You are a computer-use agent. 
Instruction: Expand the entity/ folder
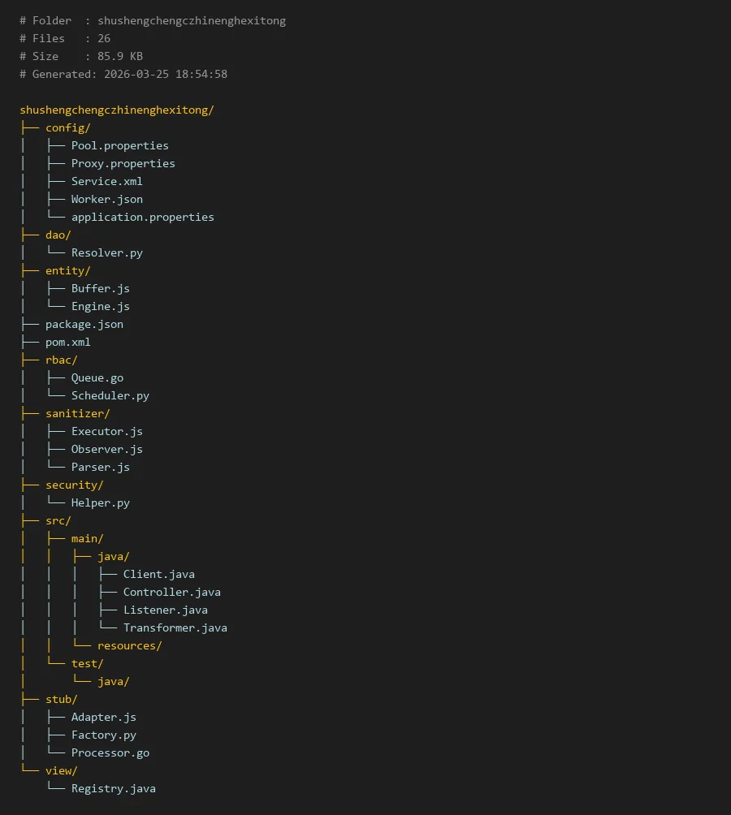click(x=67, y=270)
